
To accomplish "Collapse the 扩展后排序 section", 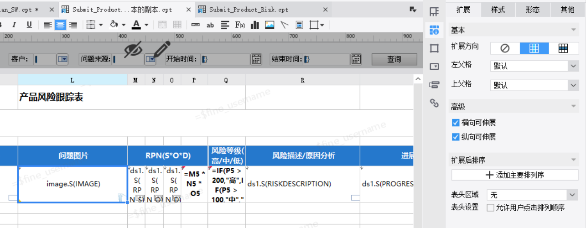I will (573, 160).
